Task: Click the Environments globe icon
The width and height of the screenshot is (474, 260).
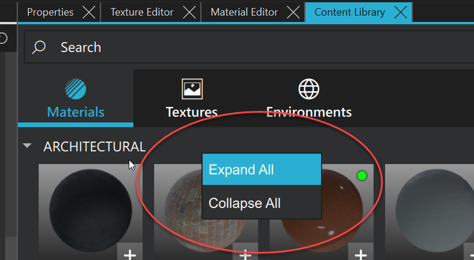Action: (309, 90)
